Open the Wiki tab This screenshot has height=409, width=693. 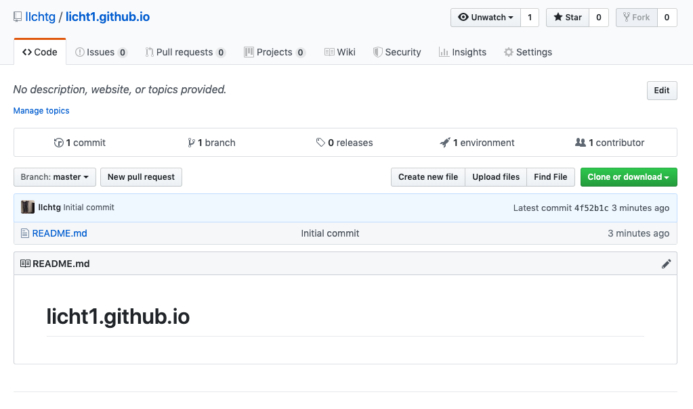point(340,52)
